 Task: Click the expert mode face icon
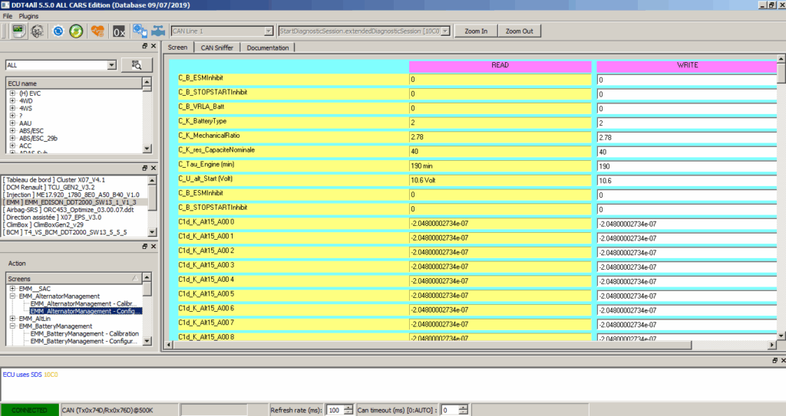click(x=35, y=31)
